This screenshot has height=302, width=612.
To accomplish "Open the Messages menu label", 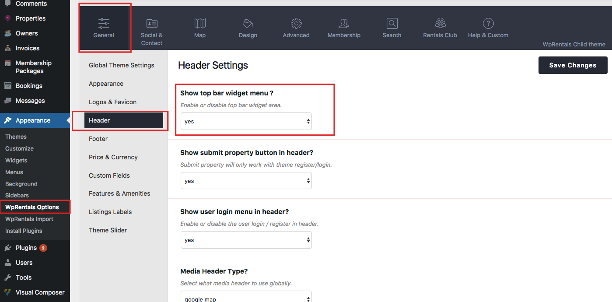I will pos(30,101).
